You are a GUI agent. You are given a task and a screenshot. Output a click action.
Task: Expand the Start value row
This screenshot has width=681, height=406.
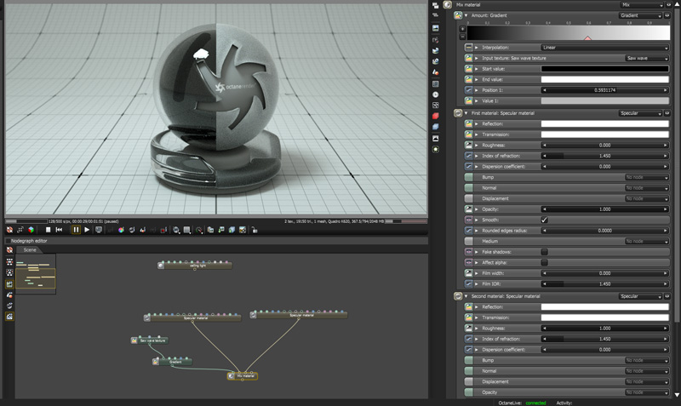coord(477,69)
